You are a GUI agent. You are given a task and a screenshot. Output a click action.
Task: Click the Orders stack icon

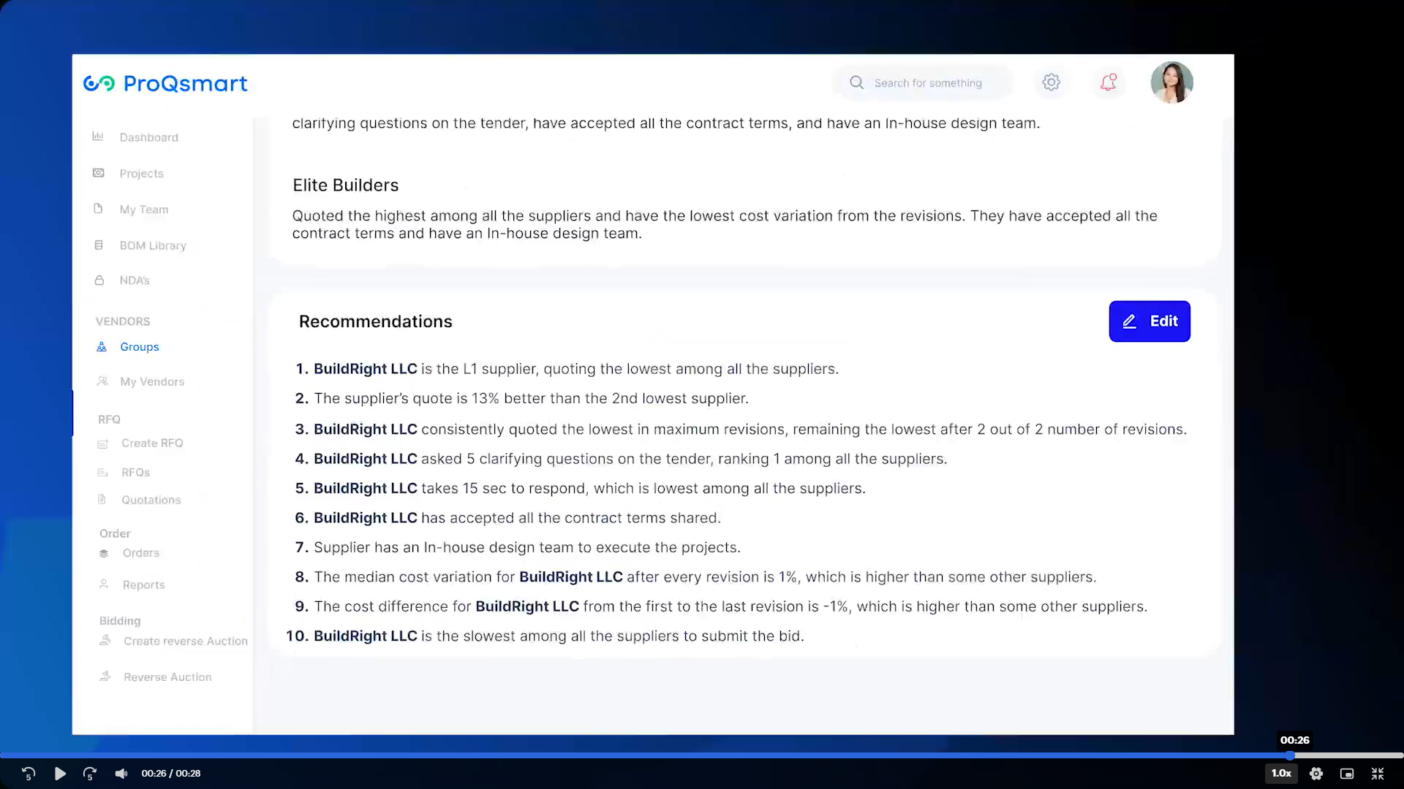pos(104,553)
